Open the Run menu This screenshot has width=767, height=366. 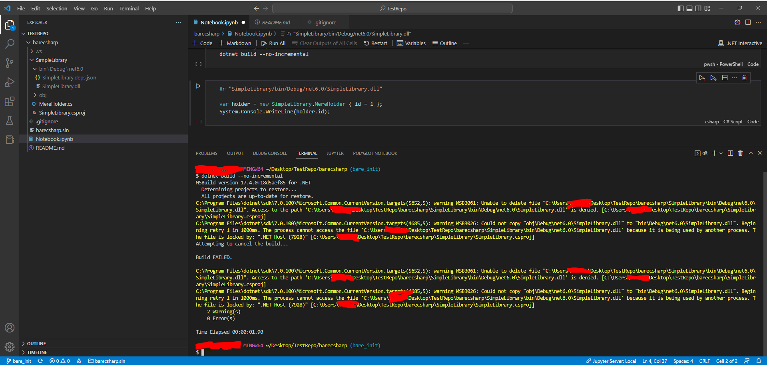(x=108, y=8)
